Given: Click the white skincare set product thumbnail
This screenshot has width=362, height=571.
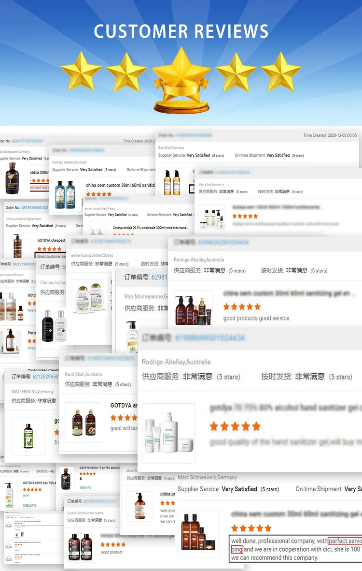Looking at the screenshot, I should click(168, 433).
